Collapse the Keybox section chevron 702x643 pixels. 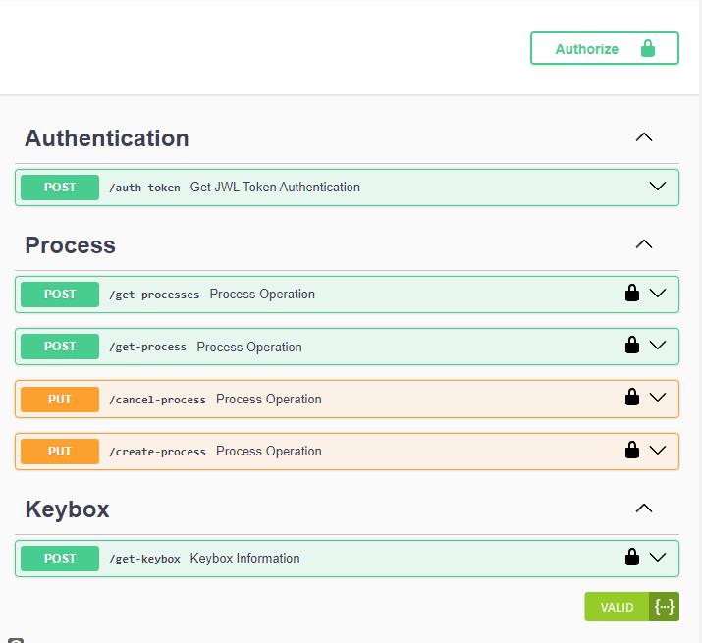tap(644, 509)
